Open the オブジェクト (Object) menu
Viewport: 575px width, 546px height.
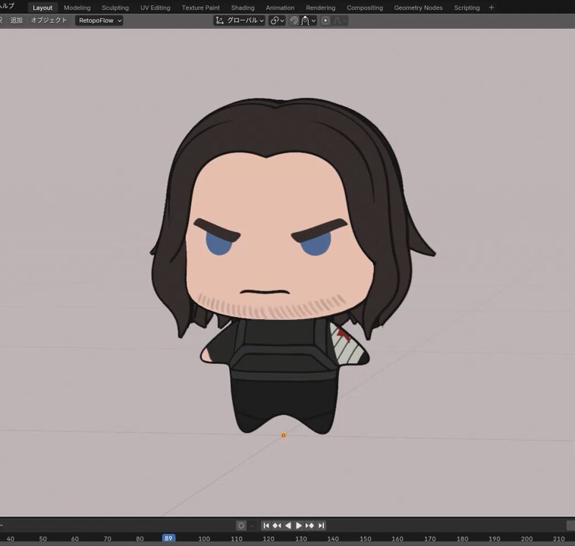49,20
